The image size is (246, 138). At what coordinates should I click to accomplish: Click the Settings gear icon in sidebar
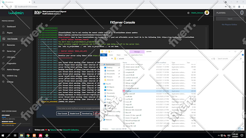[x=3, y=82]
